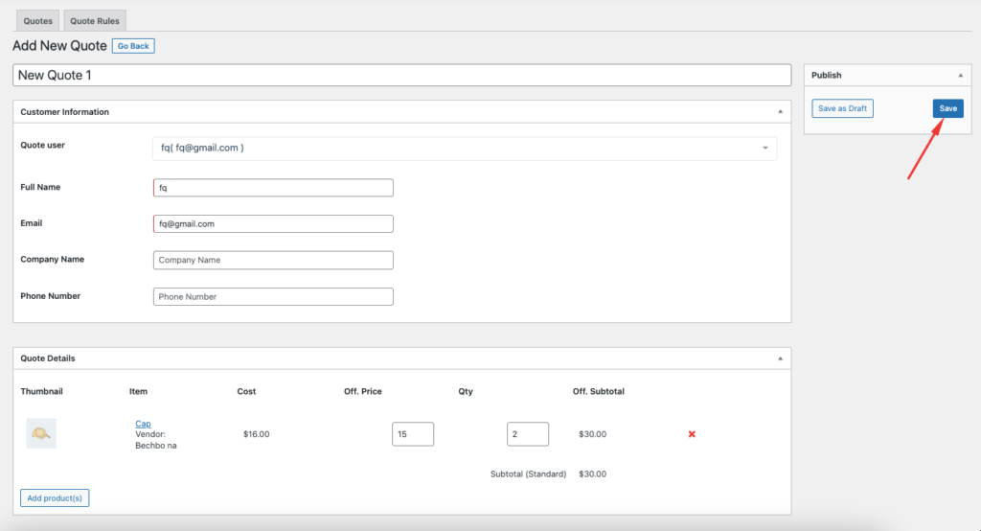Screen dimensions: 981x531
Task: Focus the Email input field
Action: pos(273,223)
